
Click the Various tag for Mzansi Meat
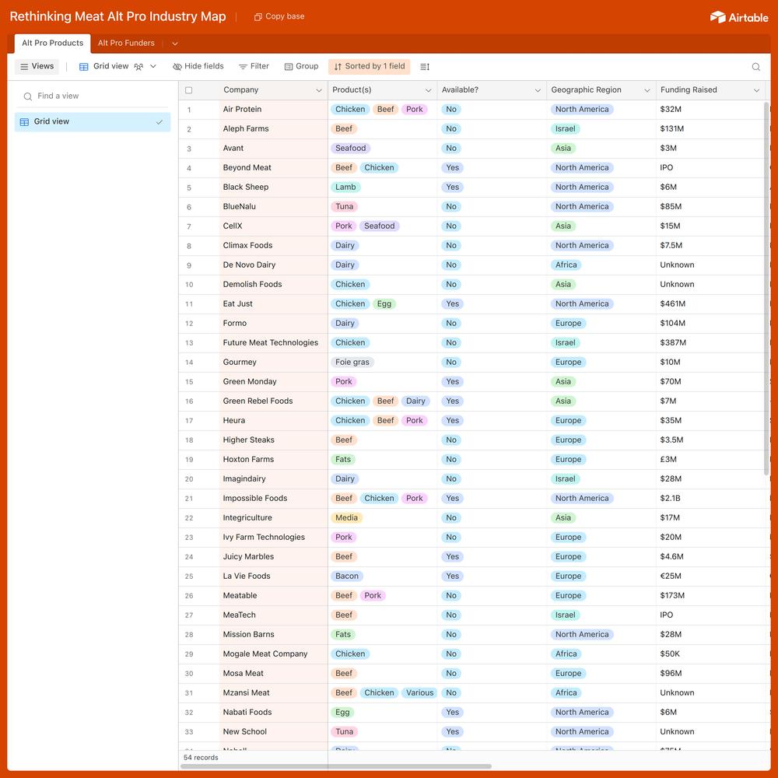click(x=420, y=693)
